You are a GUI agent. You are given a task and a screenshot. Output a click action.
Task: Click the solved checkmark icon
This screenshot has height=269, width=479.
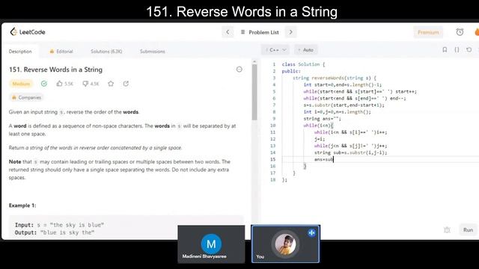click(x=44, y=84)
